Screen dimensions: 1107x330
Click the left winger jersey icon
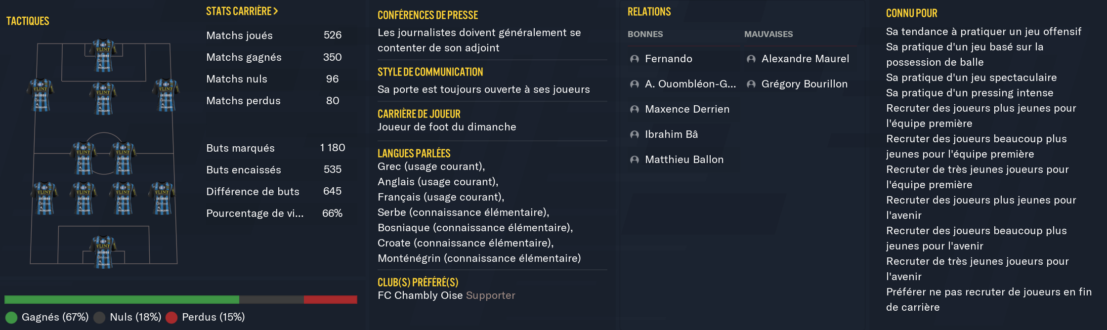(41, 95)
